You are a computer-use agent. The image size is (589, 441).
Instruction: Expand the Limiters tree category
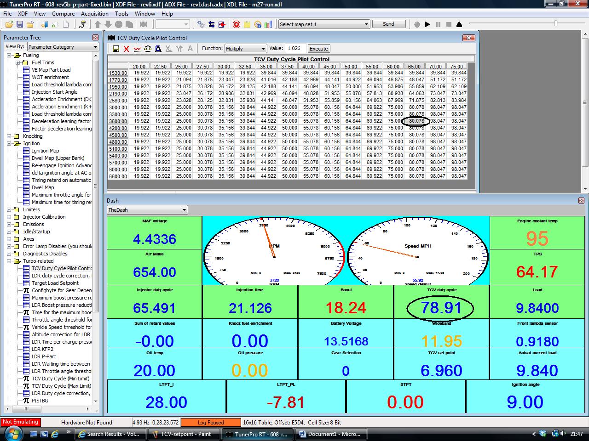coord(9,209)
